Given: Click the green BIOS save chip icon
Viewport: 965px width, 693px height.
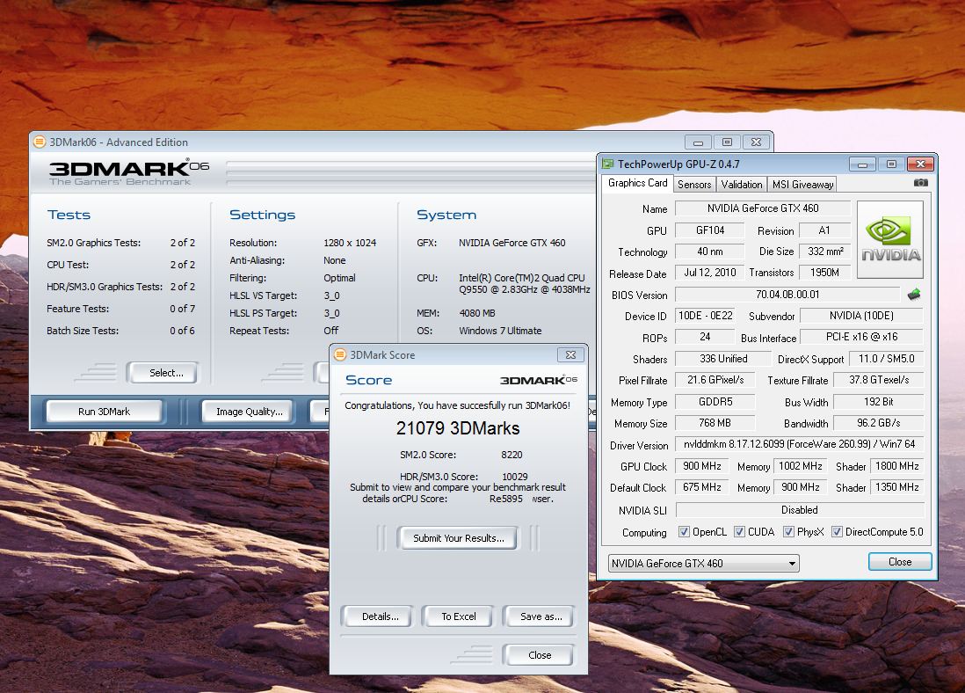Looking at the screenshot, I should coord(914,295).
